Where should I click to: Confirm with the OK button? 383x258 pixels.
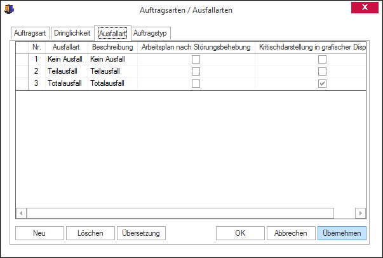tap(240, 233)
